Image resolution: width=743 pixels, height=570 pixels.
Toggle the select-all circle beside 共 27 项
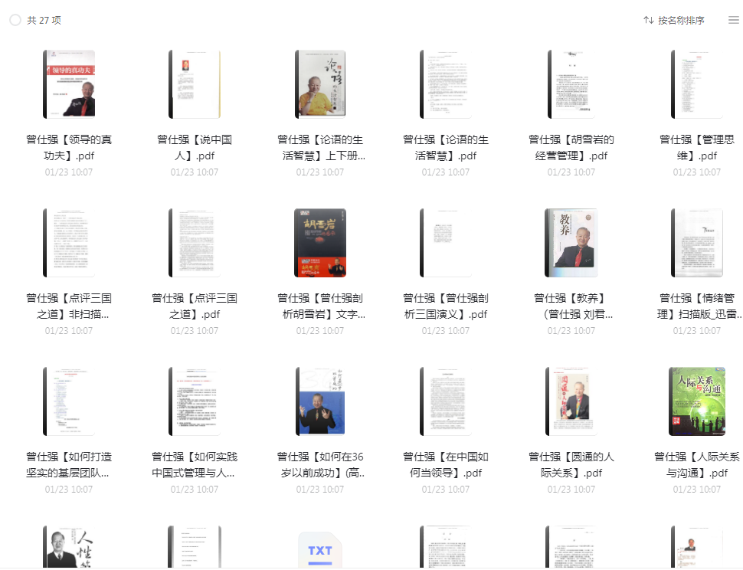[15, 21]
